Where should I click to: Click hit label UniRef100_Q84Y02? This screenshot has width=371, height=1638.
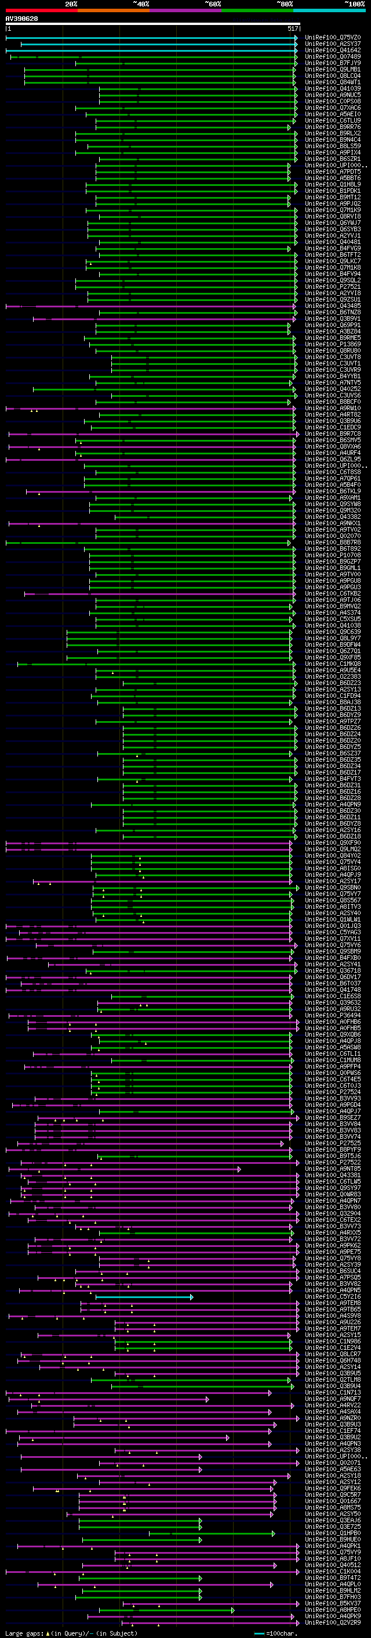[332, 855]
